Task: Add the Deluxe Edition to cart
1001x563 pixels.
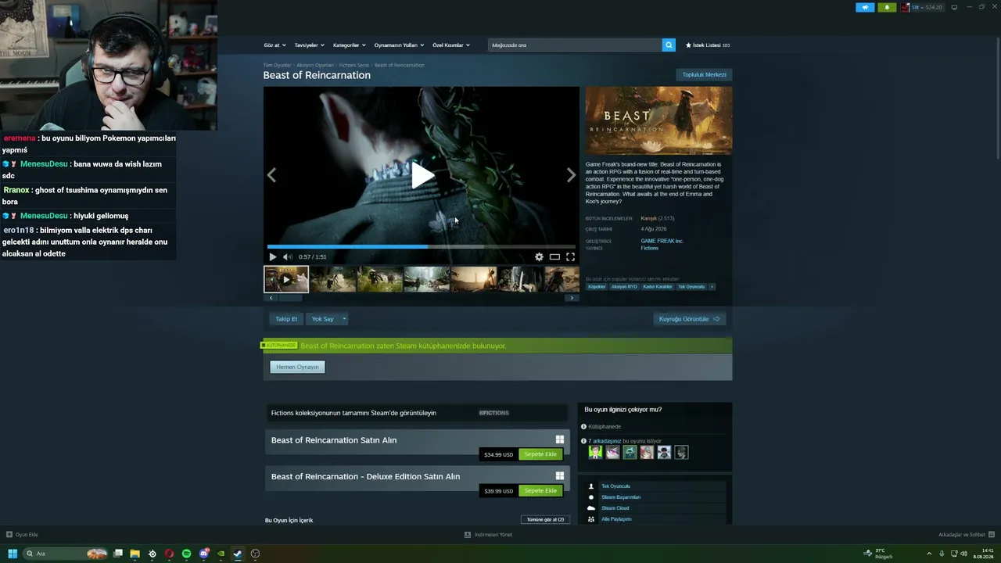Action: (540, 491)
